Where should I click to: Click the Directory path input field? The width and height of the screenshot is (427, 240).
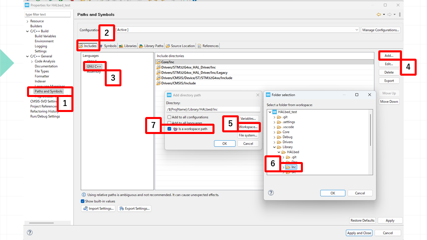click(213, 109)
